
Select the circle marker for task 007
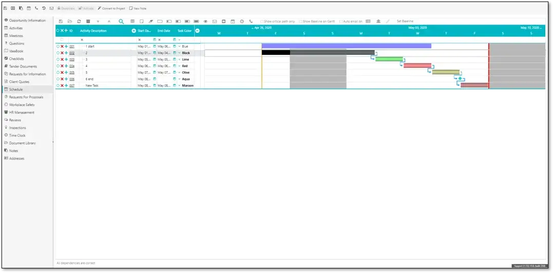58,86
